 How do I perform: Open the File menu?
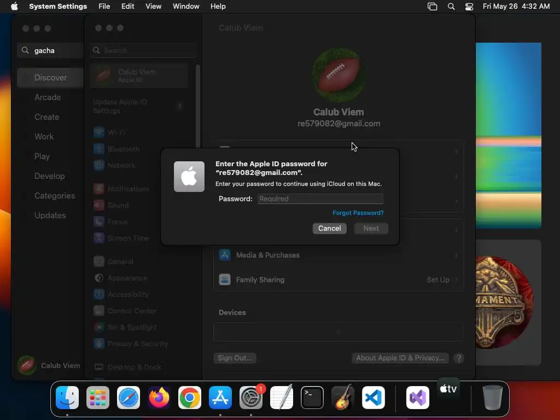tap(104, 7)
